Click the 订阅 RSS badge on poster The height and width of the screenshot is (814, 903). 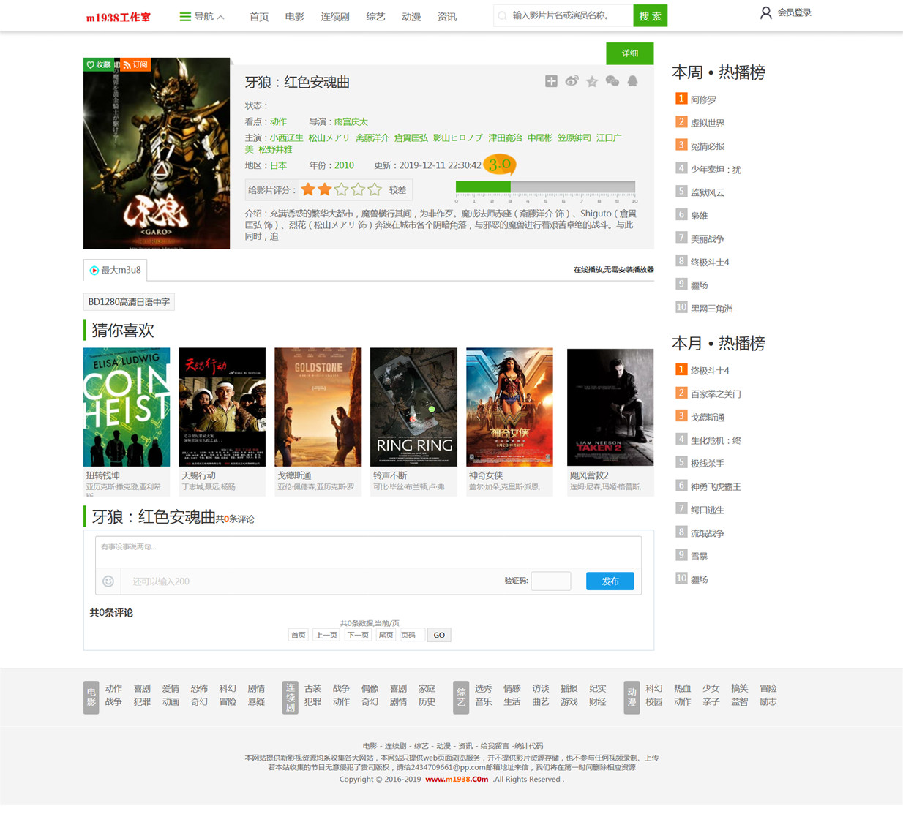pos(135,64)
